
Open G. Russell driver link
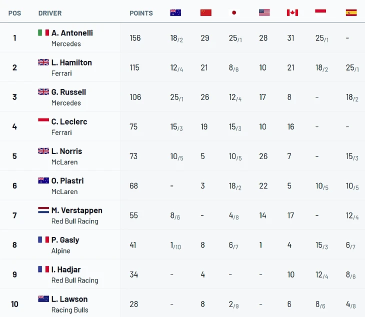pos(68,92)
